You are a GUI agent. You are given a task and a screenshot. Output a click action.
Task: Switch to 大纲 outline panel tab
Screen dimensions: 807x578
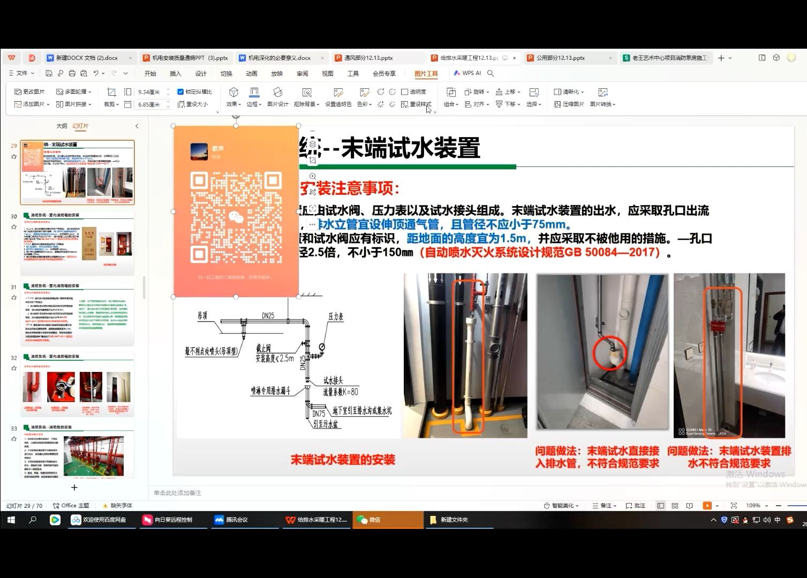pyautogui.click(x=62, y=126)
